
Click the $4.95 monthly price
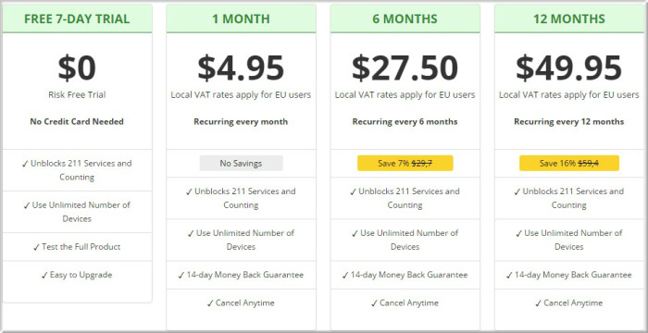click(x=241, y=68)
